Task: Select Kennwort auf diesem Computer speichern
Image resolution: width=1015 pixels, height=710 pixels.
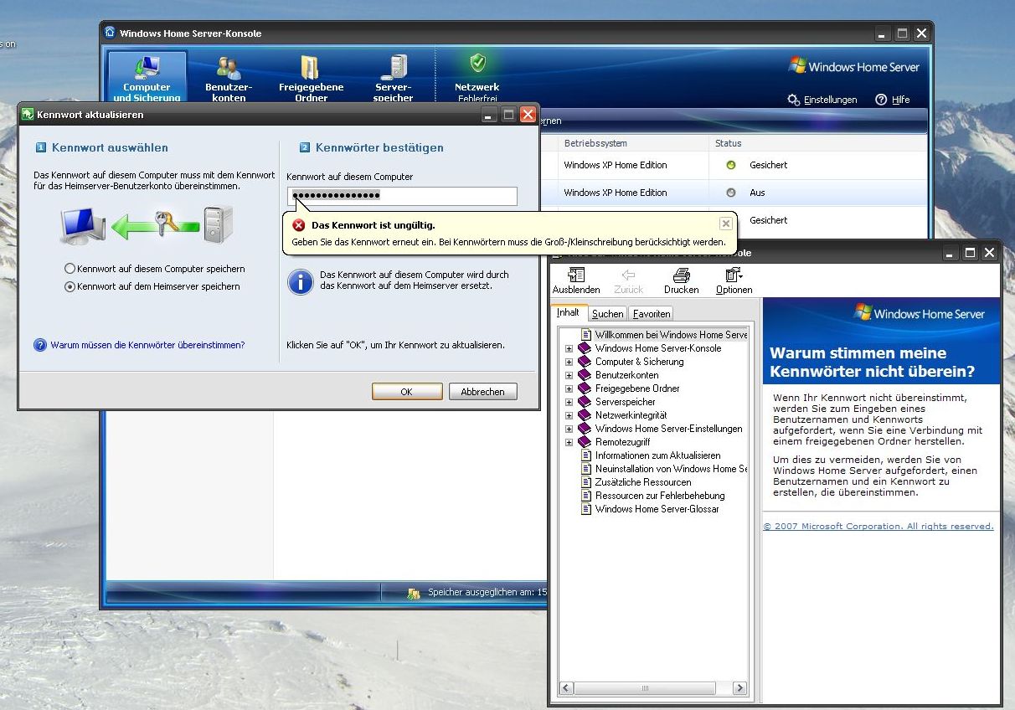Action: (x=155, y=269)
